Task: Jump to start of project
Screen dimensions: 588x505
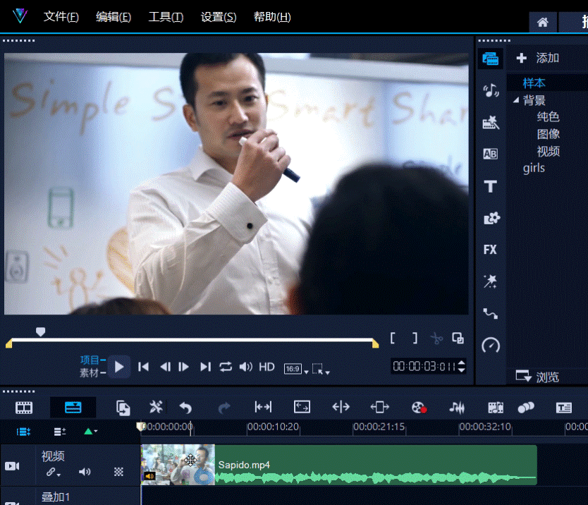Action: coord(143,367)
